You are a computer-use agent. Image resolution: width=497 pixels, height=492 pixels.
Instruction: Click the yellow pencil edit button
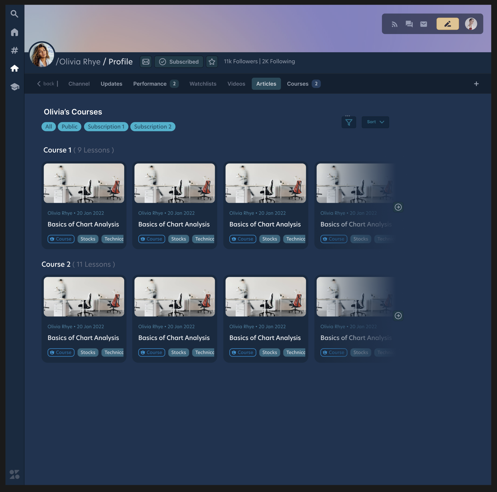click(x=448, y=24)
